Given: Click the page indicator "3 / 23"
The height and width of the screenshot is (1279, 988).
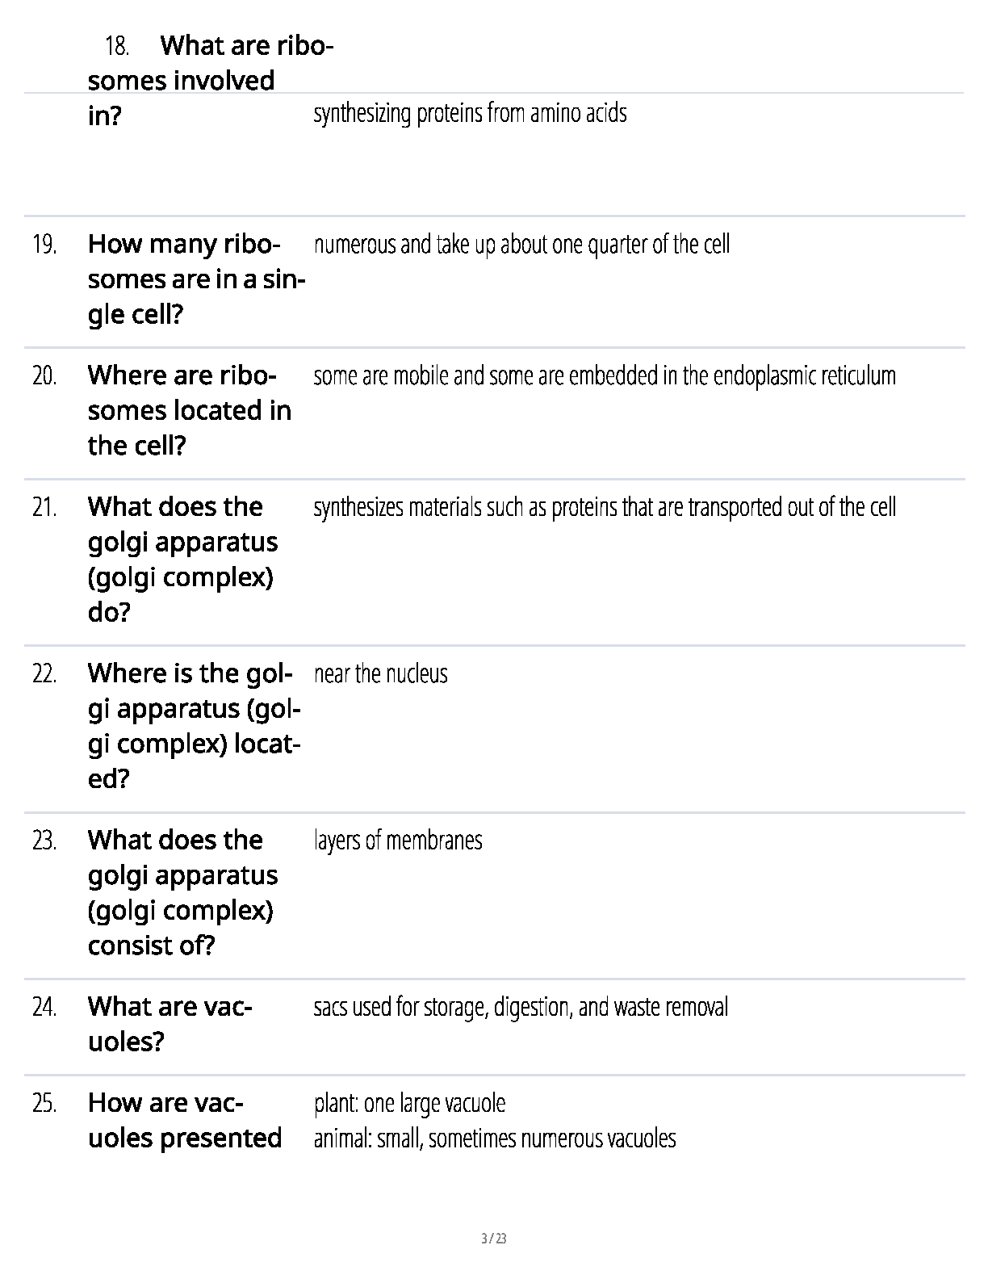Looking at the screenshot, I should point(493,1239).
